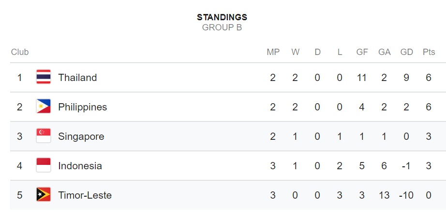Image resolution: width=446 pixels, height=216 pixels.
Task: Open the Thailand team link
Action: 77,78
